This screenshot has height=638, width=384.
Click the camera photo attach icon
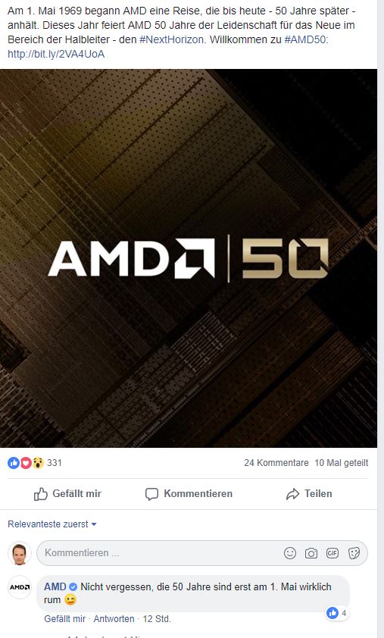click(311, 553)
